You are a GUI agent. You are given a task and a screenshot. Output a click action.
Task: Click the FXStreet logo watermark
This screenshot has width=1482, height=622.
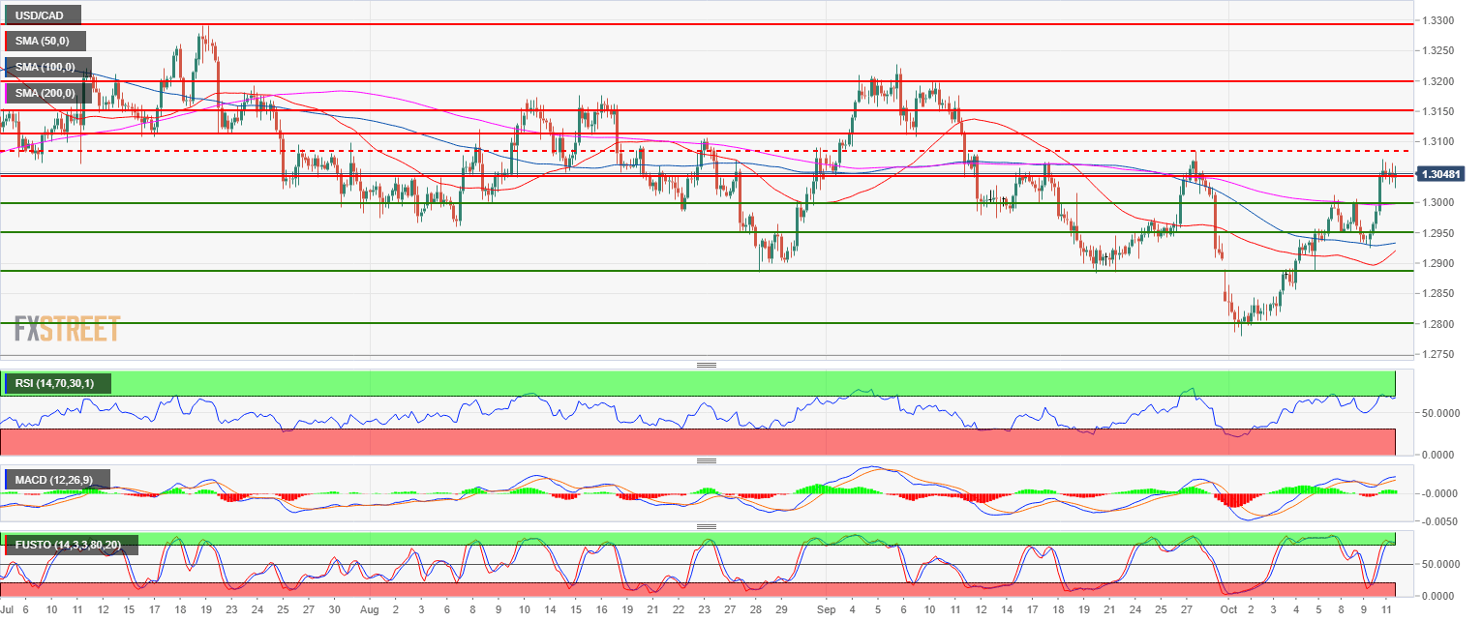pyautogui.click(x=67, y=329)
